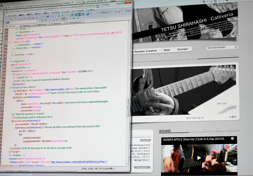Open the ファイル(F) menu
Screen dimensions: 253x176
click(12, 16)
